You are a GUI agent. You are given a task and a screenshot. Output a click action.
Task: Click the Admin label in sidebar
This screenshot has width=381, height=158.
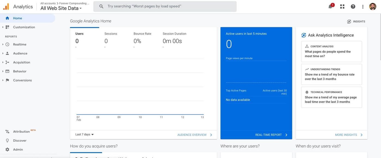(18, 150)
